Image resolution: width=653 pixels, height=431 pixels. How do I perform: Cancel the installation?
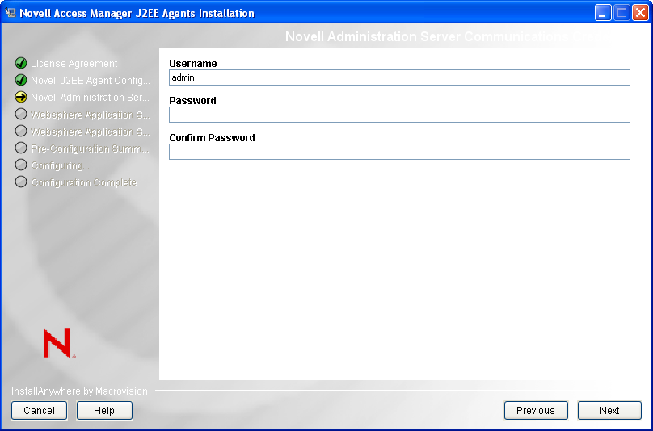coord(39,411)
